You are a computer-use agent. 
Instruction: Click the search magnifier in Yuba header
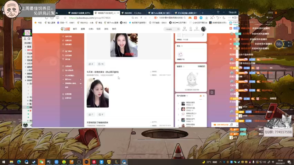(x=178, y=29)
